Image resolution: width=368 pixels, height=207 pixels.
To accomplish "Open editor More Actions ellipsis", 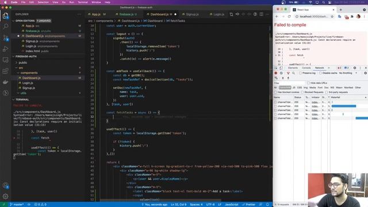I will [267, 14].
